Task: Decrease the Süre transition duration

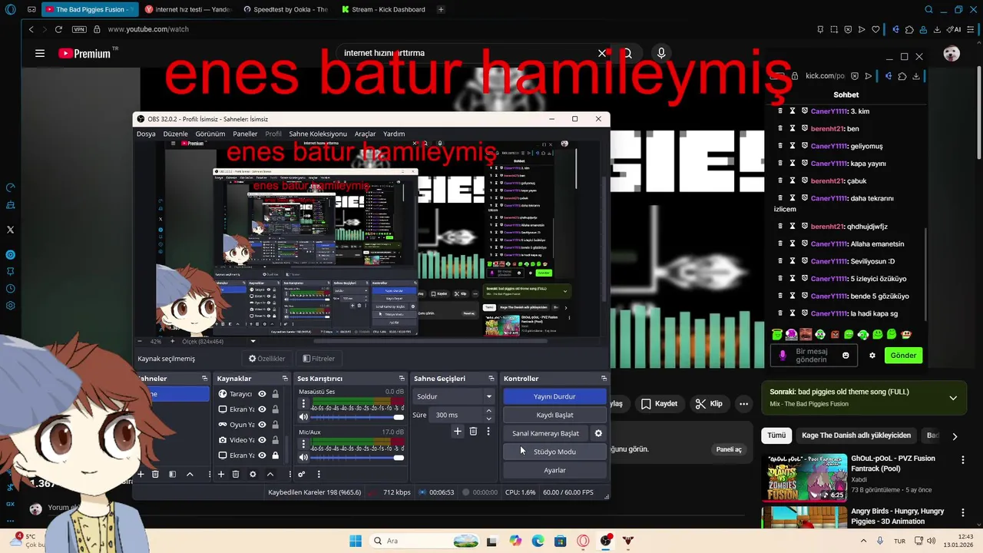Action: 488,419
